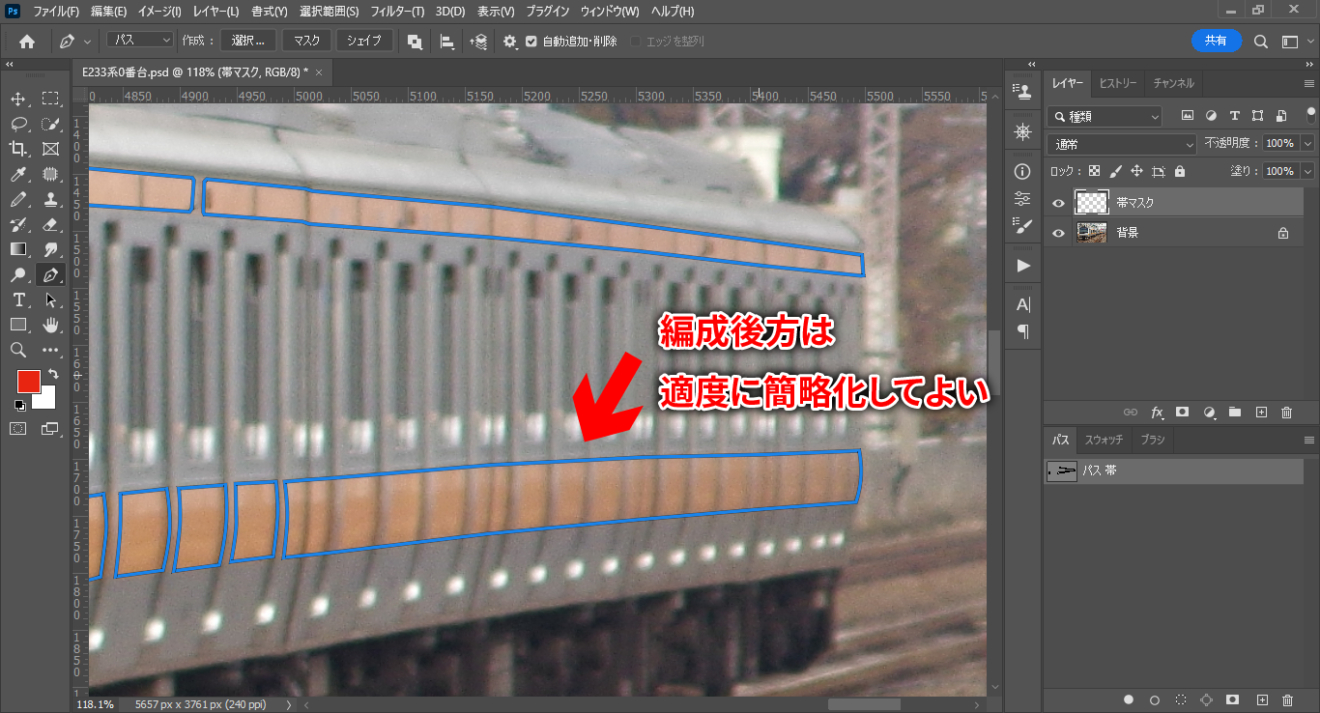
Task: Open the layer filter 種類 dropdown
Action: coord(1105,116)
